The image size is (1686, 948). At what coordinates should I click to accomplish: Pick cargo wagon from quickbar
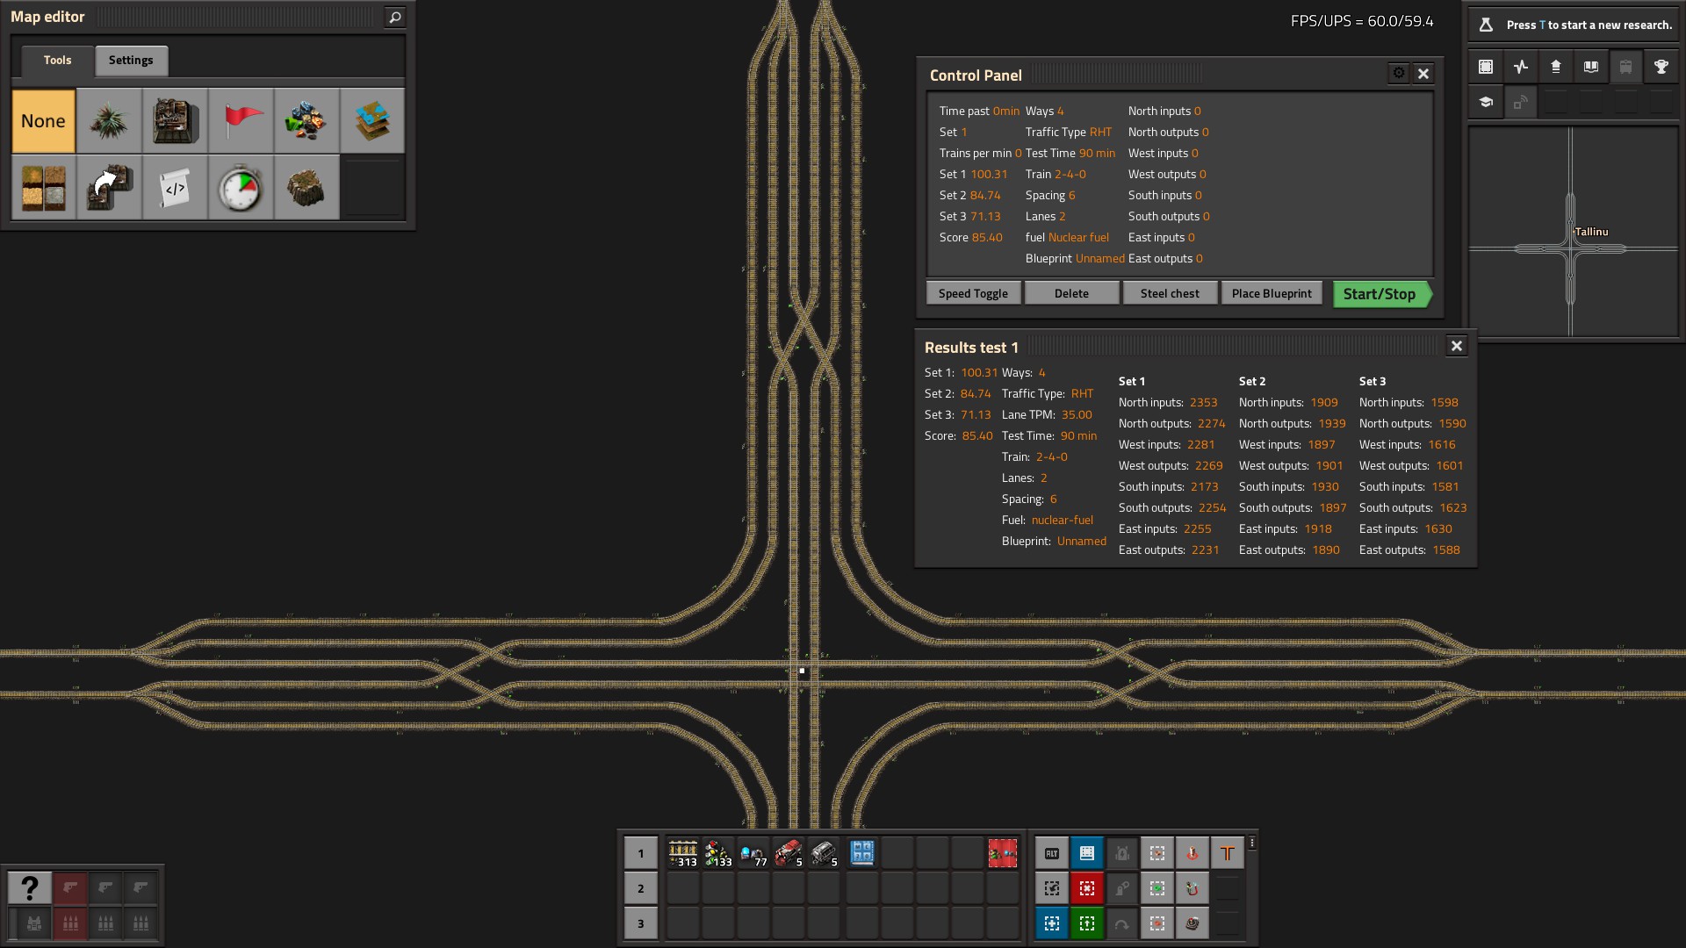tap(824, 853)
